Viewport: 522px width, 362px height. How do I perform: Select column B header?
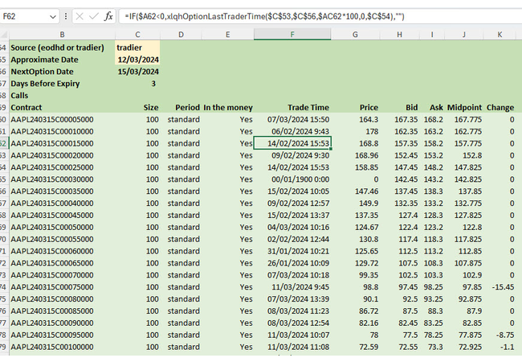pyautogui.click(x=62, y=34)
